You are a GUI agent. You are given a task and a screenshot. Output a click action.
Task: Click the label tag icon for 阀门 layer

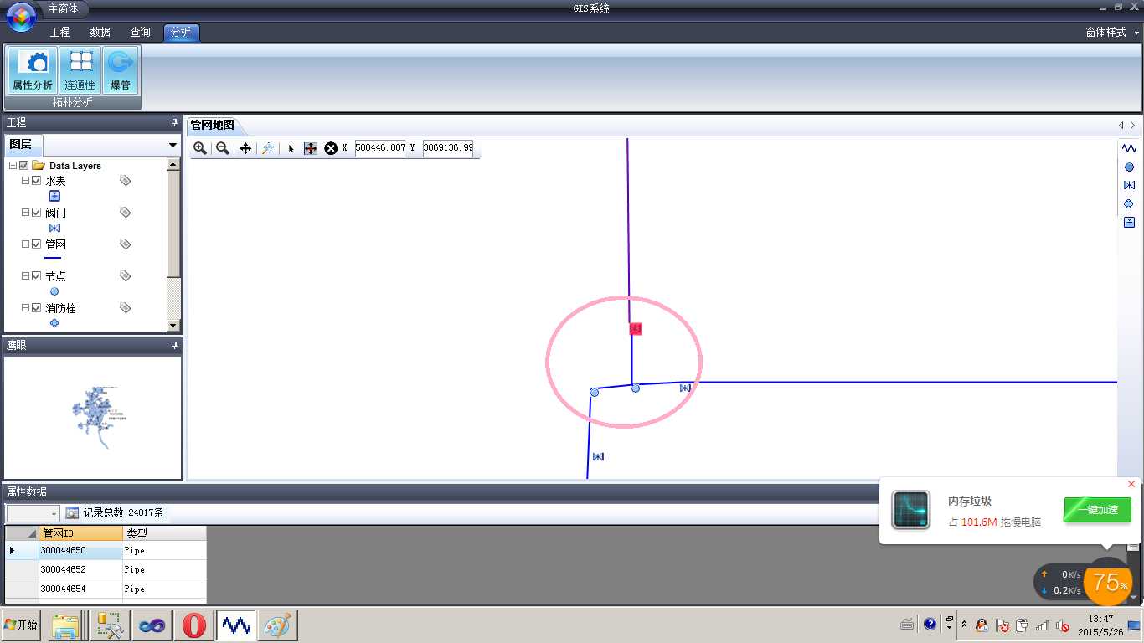pyautogui.click(x=126, y=213)
